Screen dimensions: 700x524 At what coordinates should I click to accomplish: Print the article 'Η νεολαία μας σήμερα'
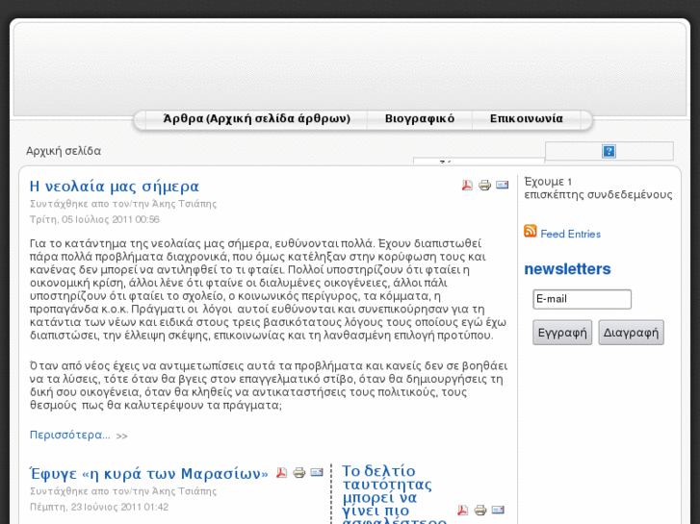coord(485,185)
